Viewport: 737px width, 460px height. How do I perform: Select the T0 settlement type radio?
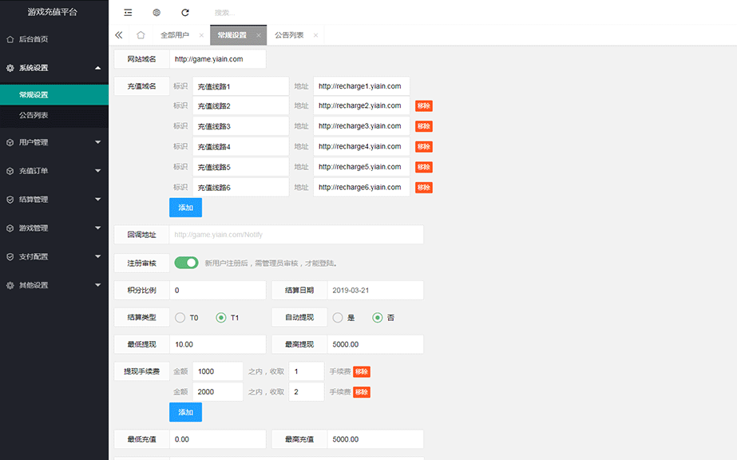180,318
